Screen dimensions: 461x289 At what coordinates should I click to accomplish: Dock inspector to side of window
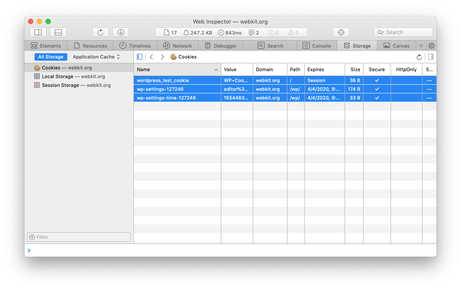pyautogui.click(x=38, y=32)
